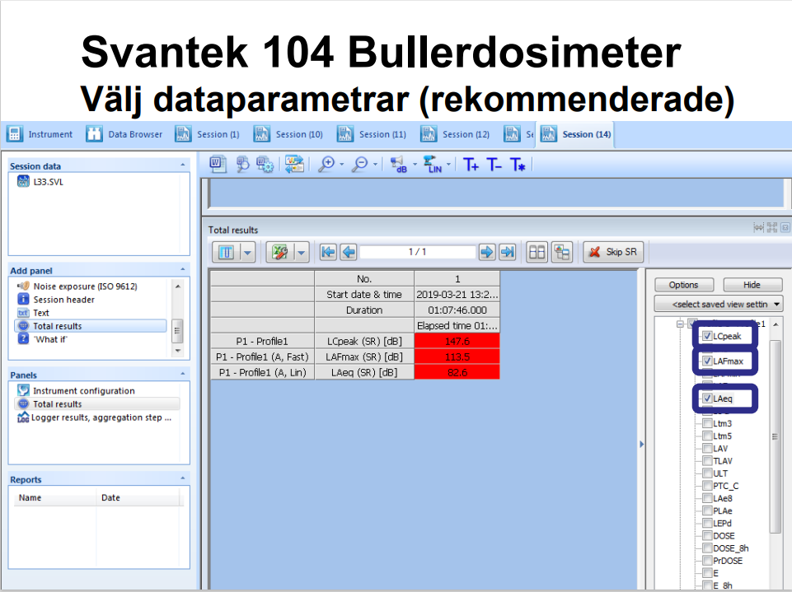Uncheck the LCpeak checkbox
The height and width of the screenshot is (592, 792).
(707, 336)
